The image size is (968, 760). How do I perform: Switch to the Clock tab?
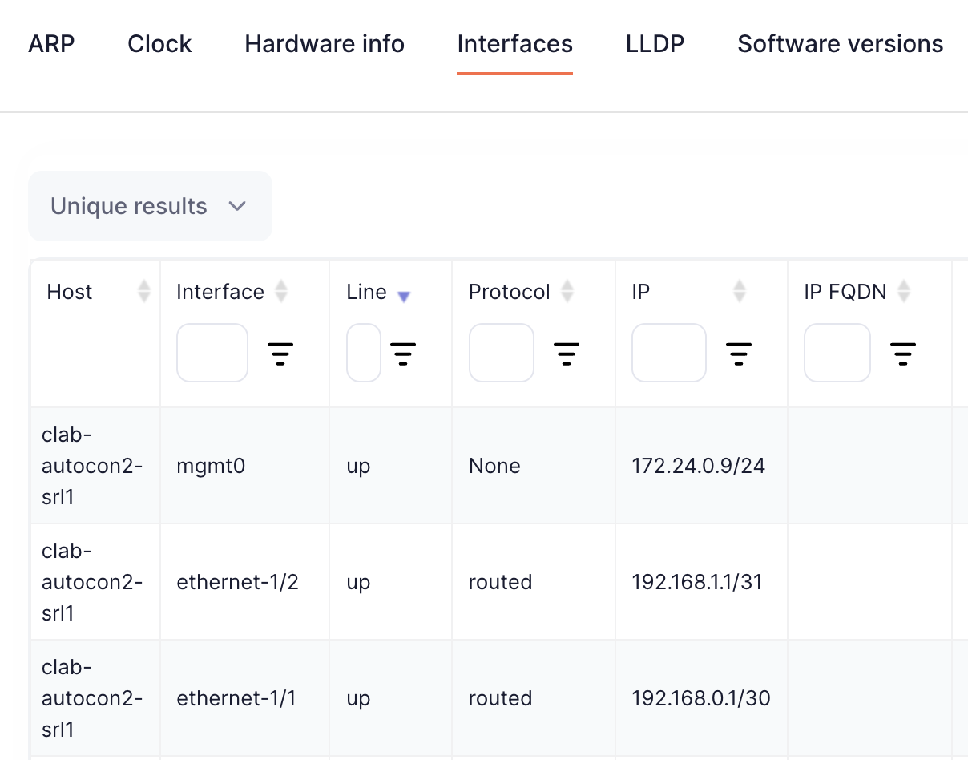coord(159,44)
